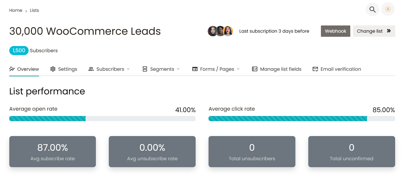
Task: Click the Manage list fields checklist icon
Action: [x=255, y=69]
